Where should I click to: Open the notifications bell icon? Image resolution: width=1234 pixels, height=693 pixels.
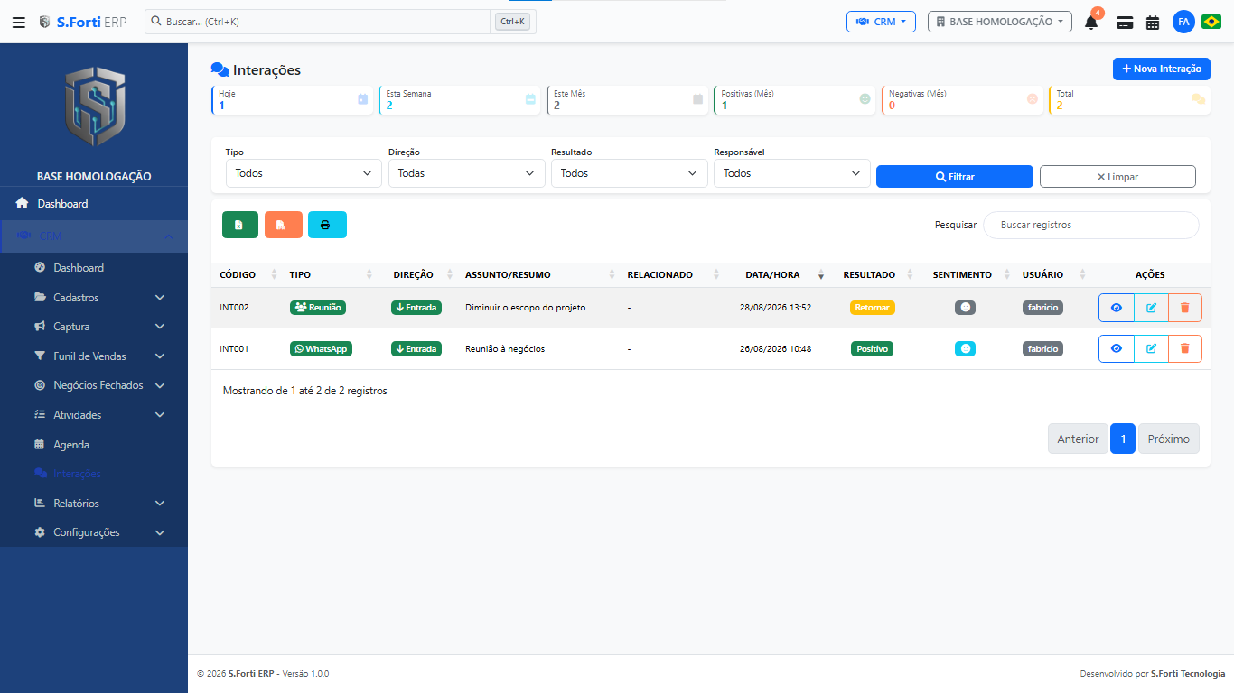1091,22
